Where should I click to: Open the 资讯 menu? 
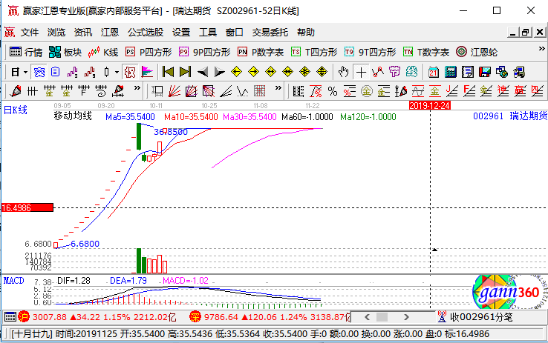click(83, 33)
